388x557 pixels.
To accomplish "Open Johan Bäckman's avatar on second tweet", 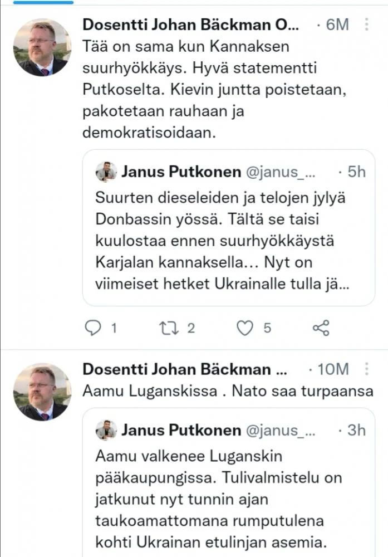I will (42, 392).
